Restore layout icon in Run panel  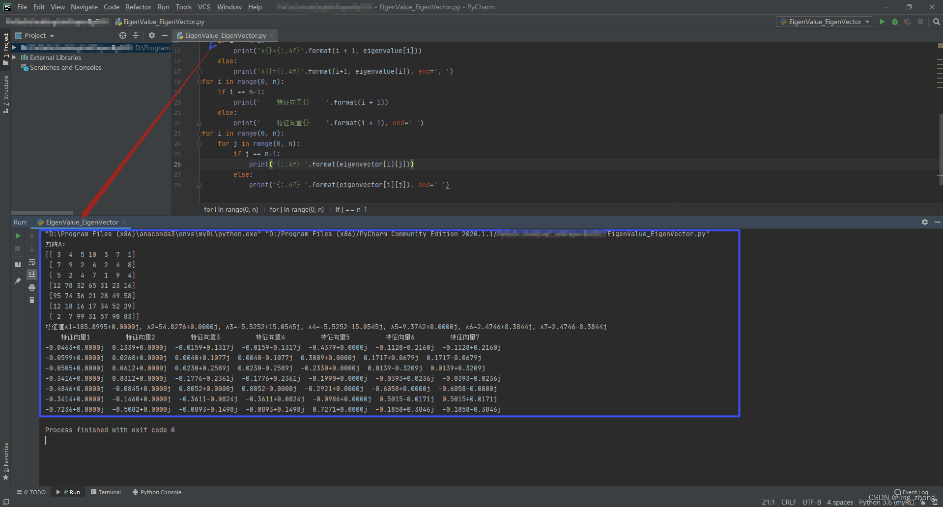coord(18,264)
